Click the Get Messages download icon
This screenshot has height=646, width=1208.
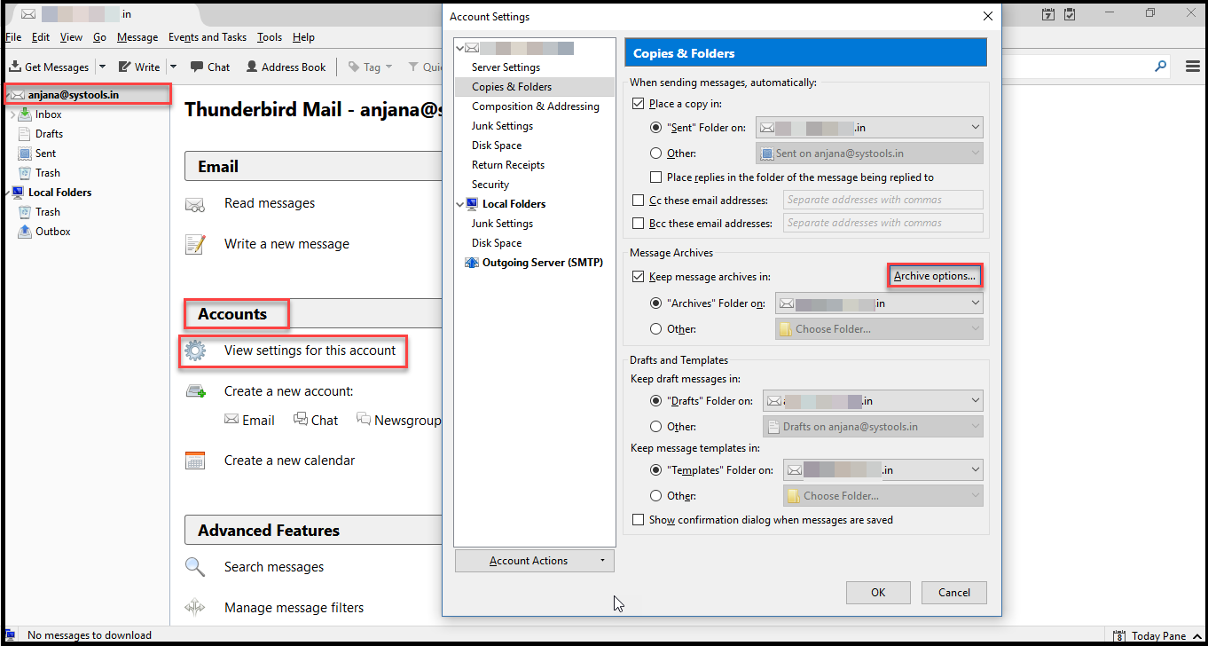15,67
